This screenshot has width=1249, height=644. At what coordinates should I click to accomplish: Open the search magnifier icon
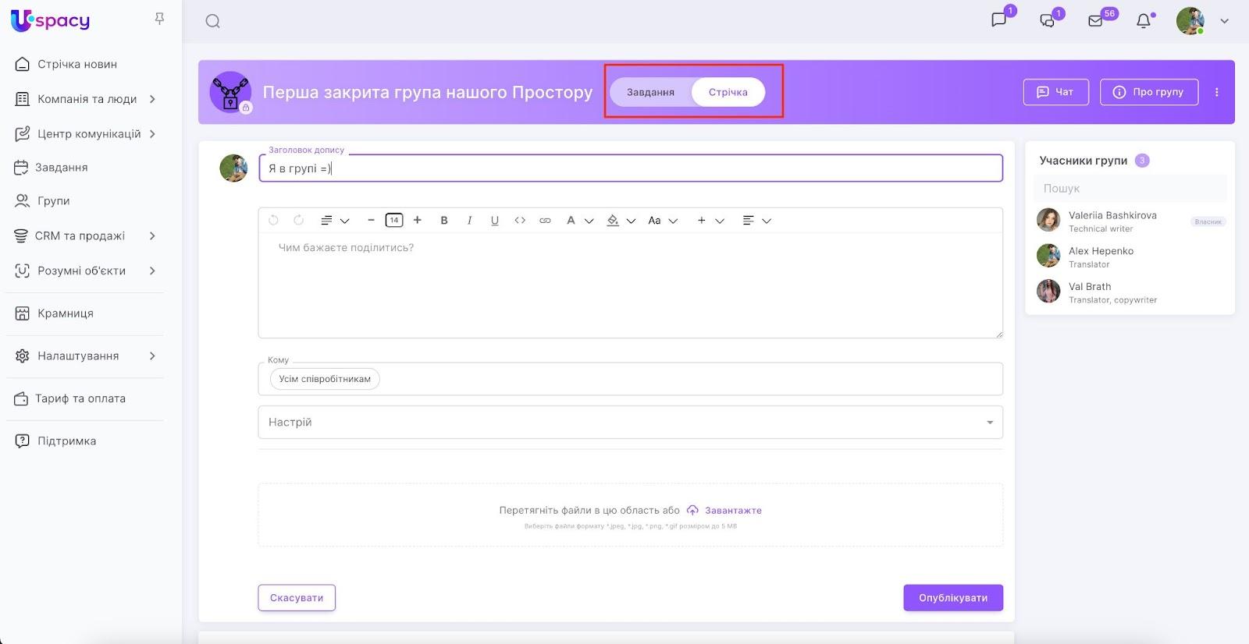pos(212,21)
